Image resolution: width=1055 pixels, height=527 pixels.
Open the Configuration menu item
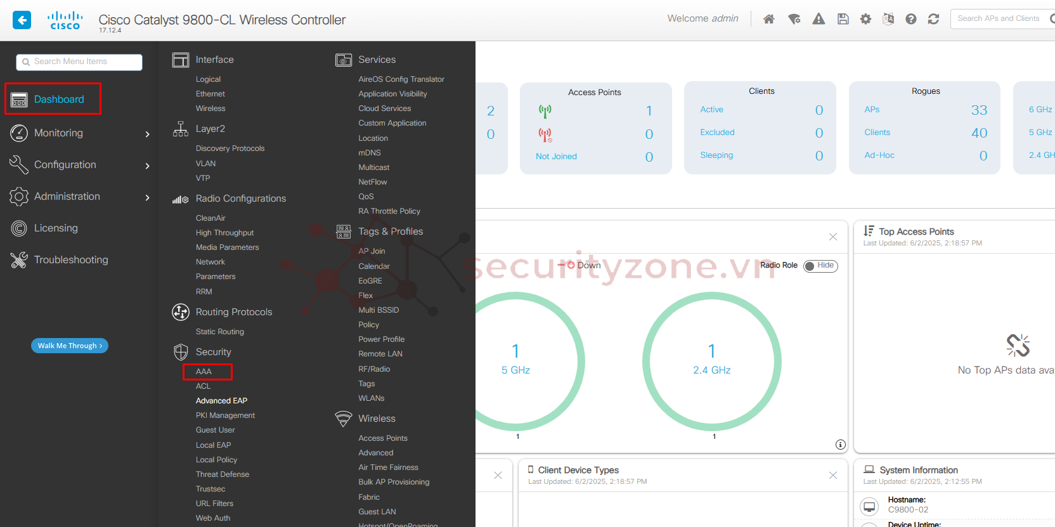(x=65, y=165)
